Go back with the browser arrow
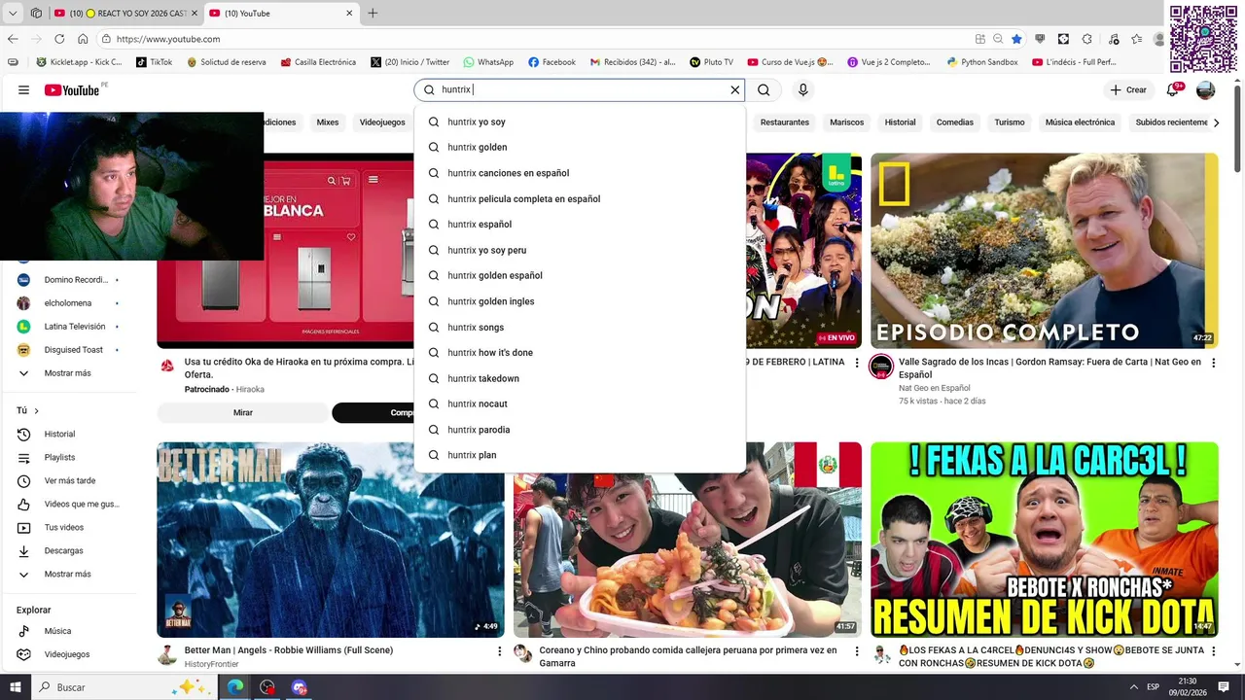This screenshot has height=700, width=1245. coord(13,39)
